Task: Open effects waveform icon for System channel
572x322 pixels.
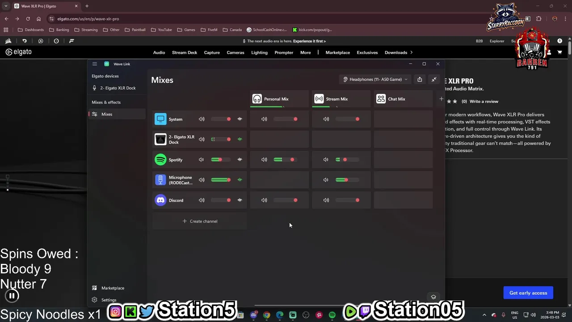Action: (x=240, y=119)
